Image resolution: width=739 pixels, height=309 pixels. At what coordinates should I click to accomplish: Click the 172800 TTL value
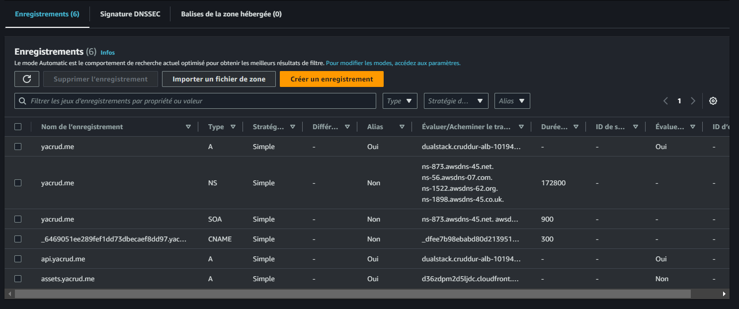click(x=553, y=183)
